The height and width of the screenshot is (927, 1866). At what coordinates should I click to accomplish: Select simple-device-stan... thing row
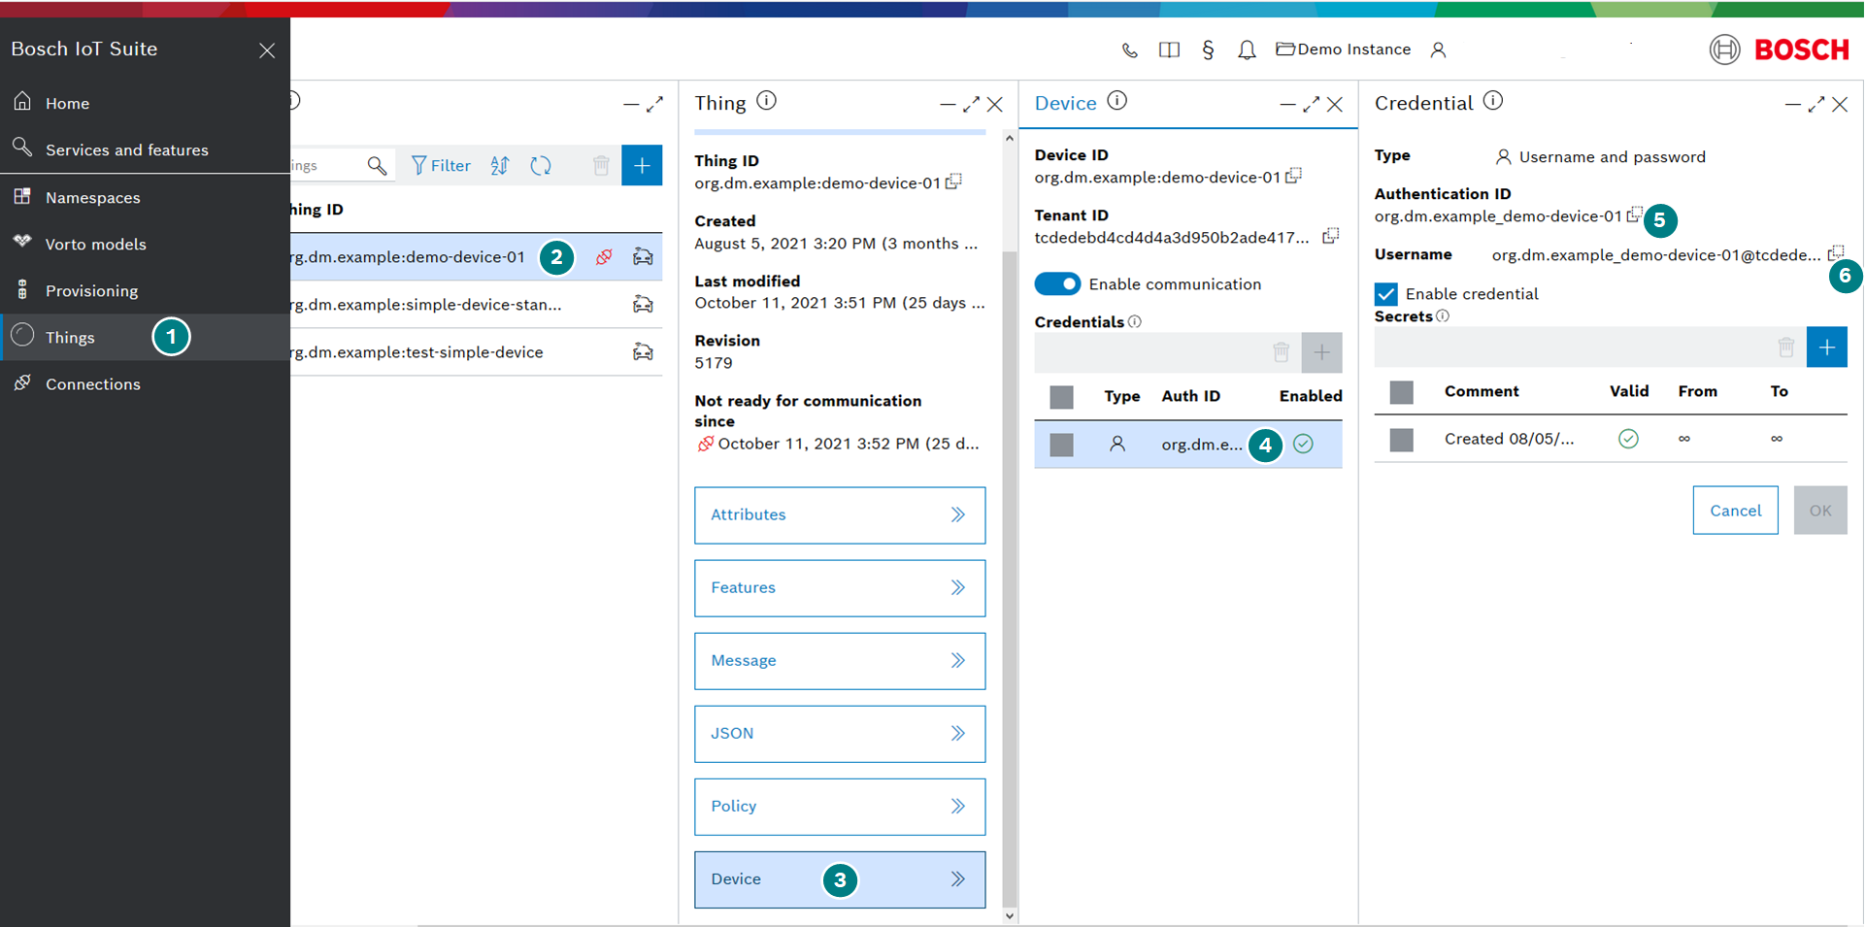476,305
